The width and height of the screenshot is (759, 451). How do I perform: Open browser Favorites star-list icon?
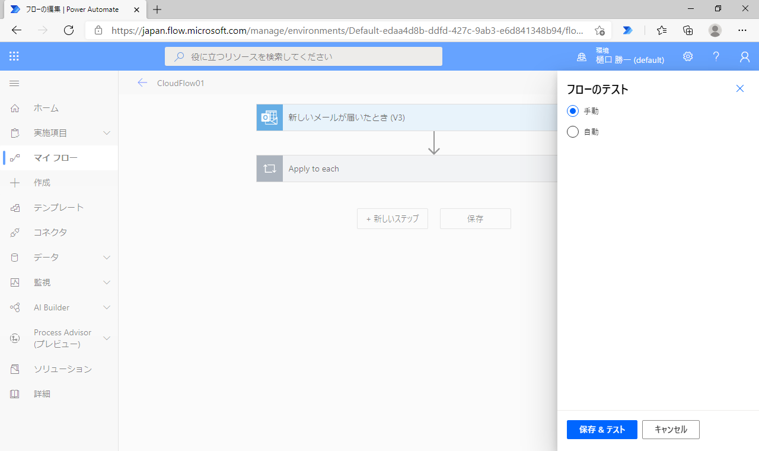tap(662, 30)
